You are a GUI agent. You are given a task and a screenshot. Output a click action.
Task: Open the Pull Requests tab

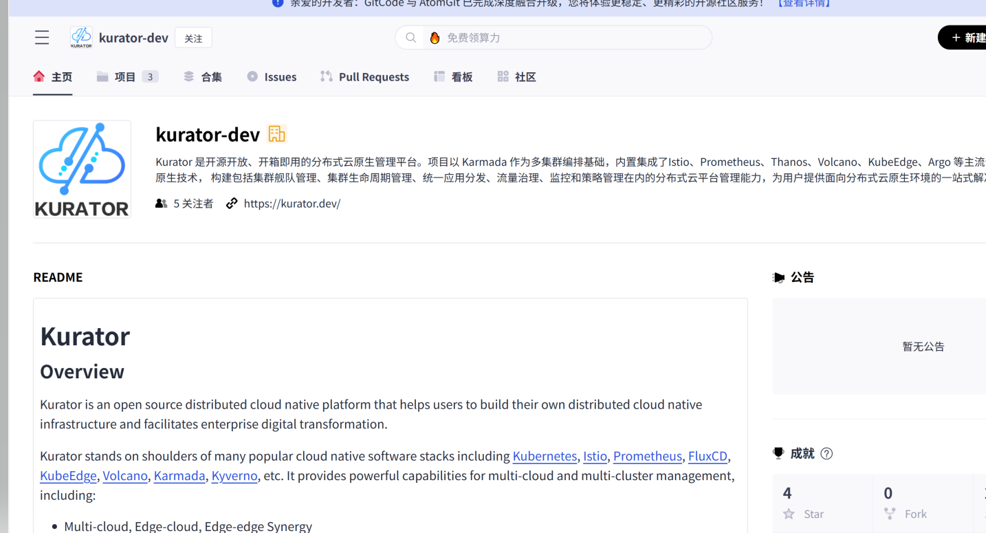click(x=365, y=77)
